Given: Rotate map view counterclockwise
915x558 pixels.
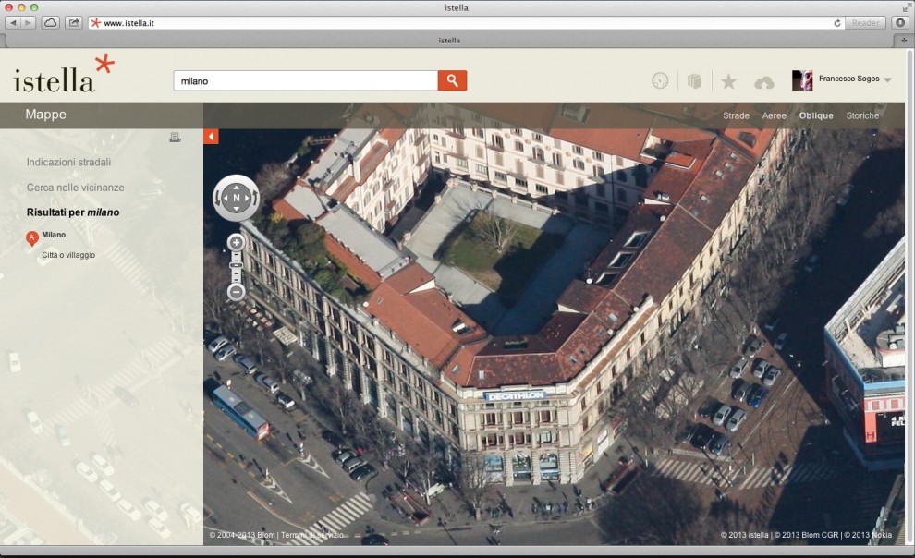Looking at the screenshot, I should click(218, 198).
